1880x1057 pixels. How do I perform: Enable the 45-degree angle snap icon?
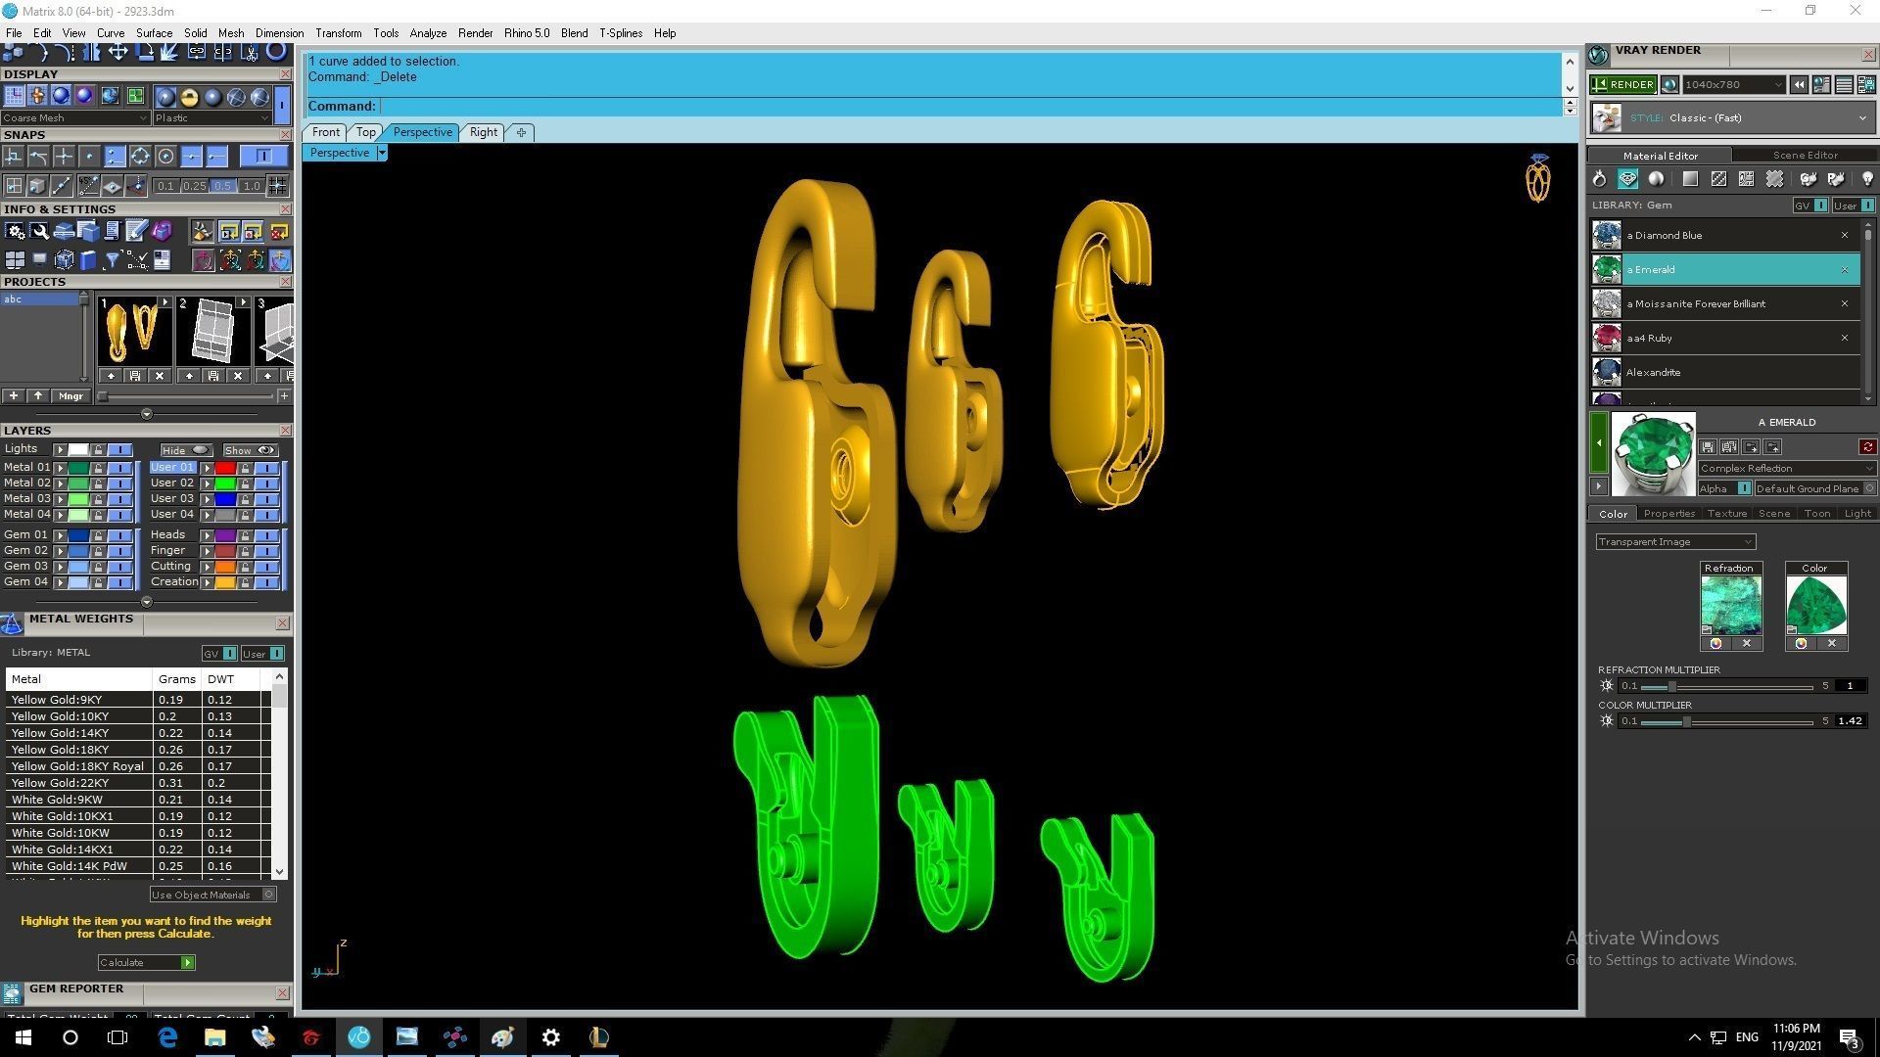coord(88,185)
